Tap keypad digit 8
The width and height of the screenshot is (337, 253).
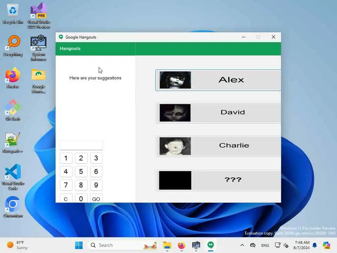click(x=81, y=185)
